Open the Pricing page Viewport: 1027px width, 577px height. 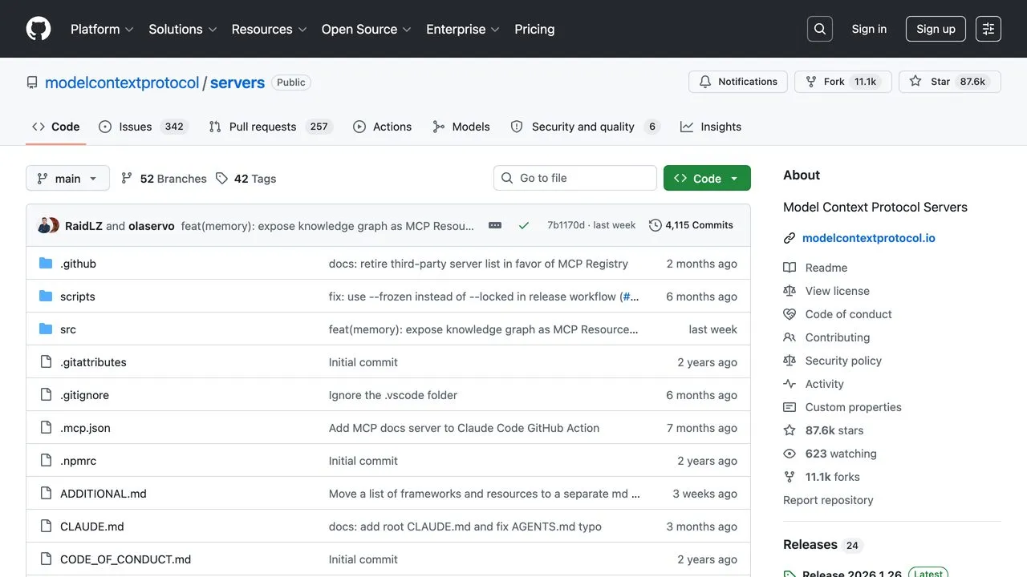(x=534, y=29)
